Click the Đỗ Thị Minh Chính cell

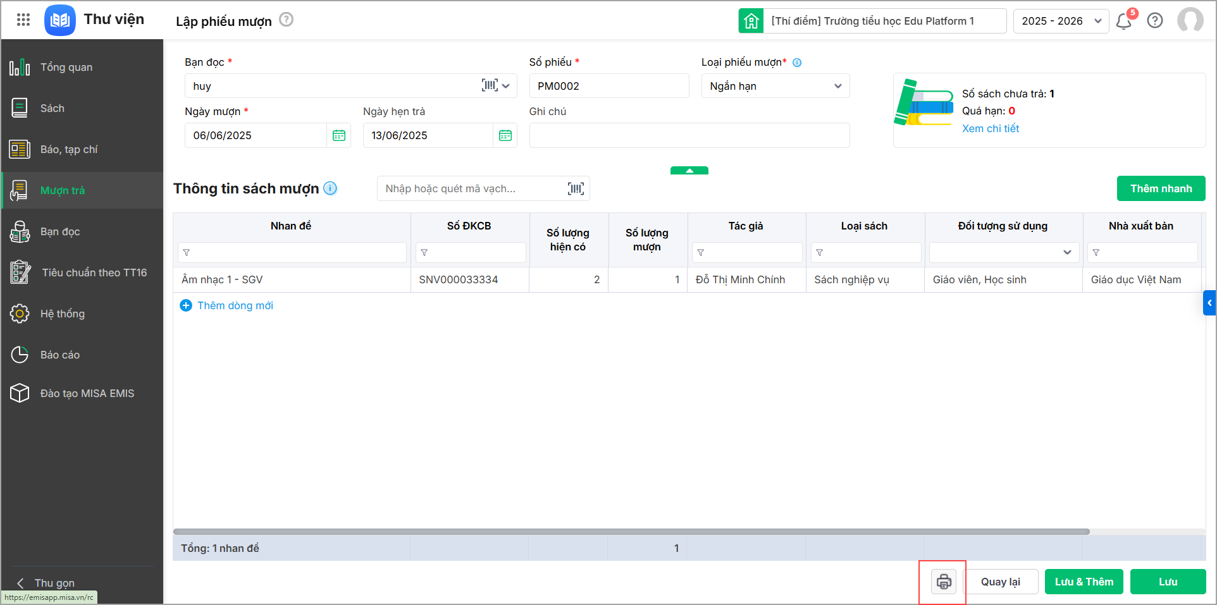tap(746, 279)
